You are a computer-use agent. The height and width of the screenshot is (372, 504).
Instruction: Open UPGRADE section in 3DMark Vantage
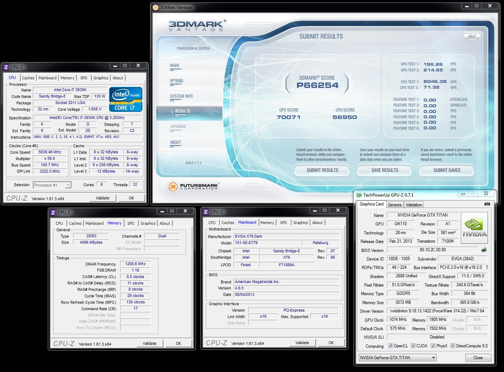tap(178, 126)
